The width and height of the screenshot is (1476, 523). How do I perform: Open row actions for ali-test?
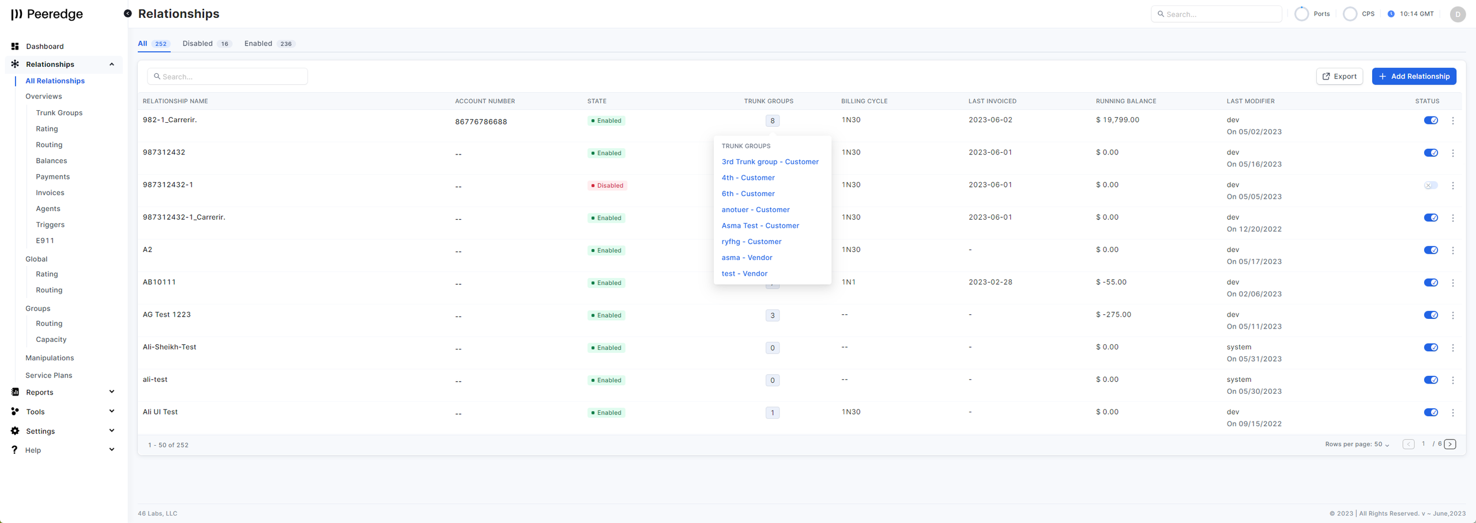tap(1453, 380)
